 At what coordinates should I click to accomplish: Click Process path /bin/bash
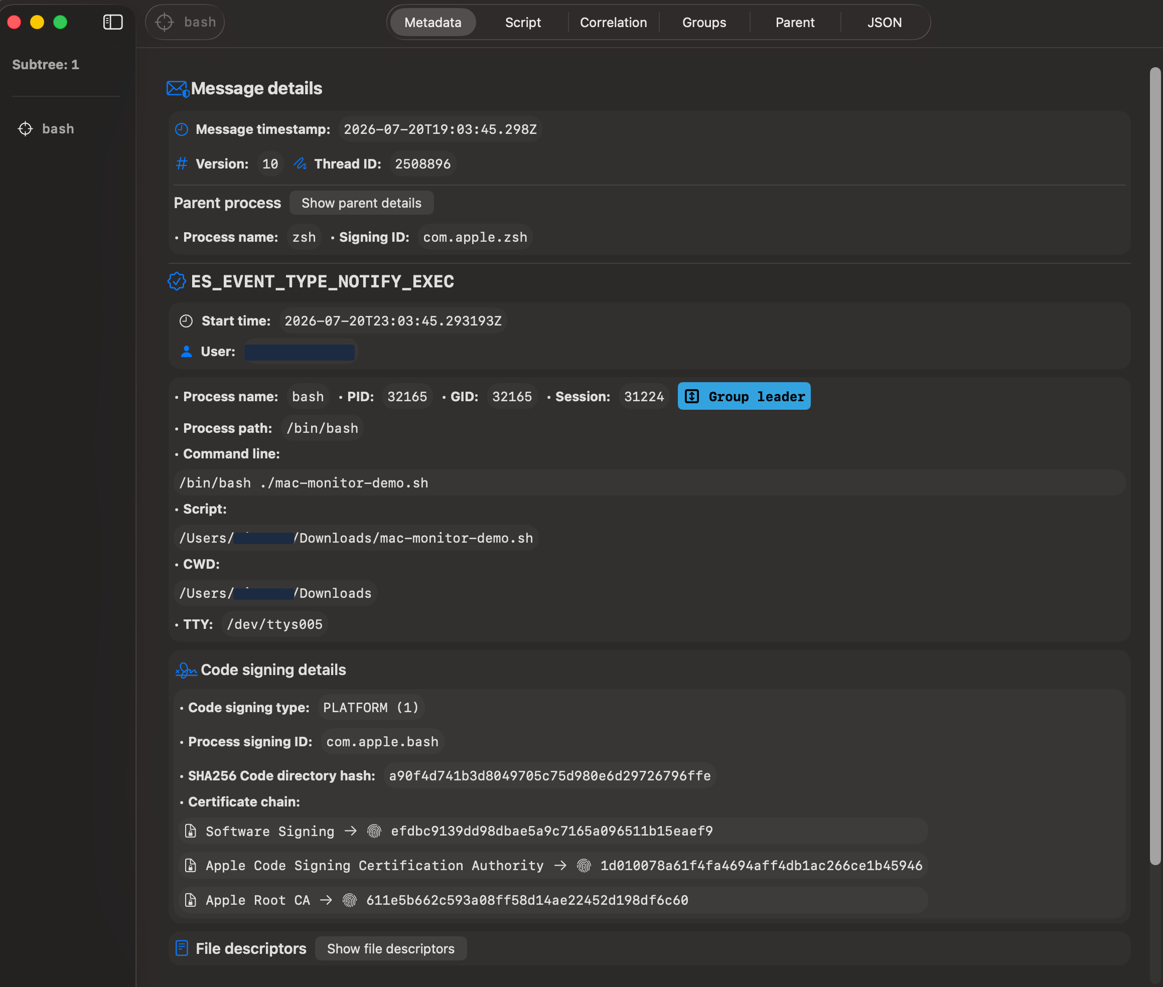pos(323,428)
